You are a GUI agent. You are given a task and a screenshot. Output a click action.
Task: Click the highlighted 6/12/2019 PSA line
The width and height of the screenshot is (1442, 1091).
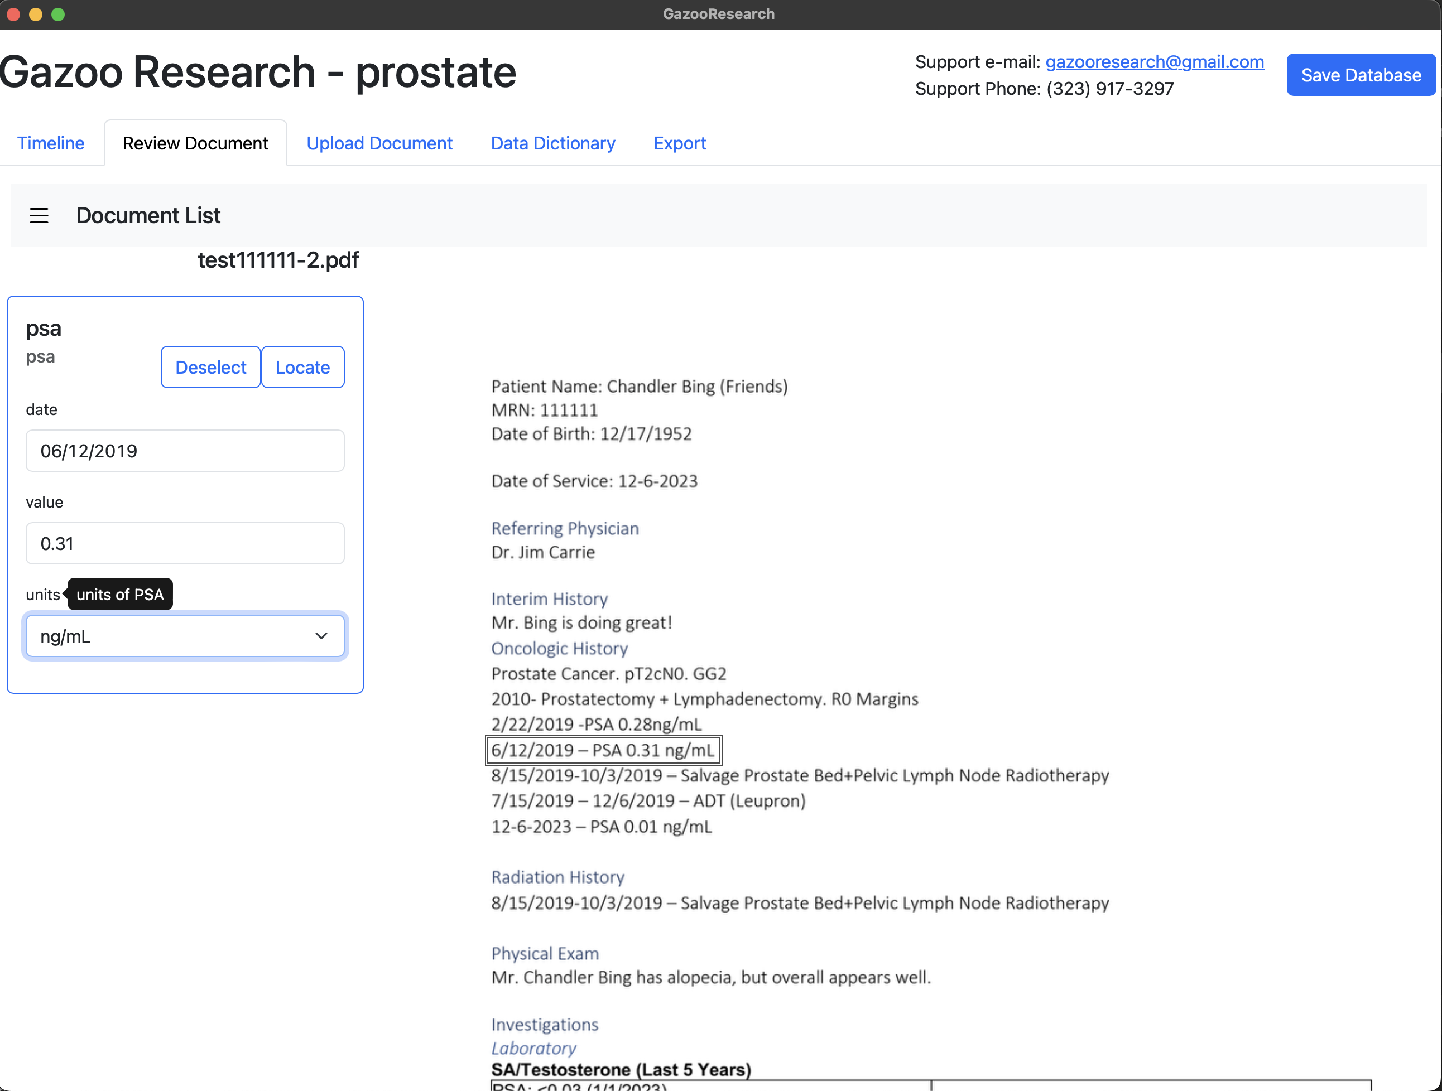coord(603,750)
